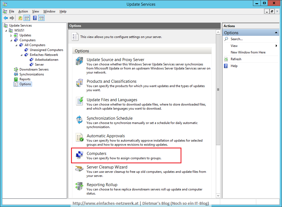The height and width of the screenshot is (207, 282).
Task: Click the Options pane scroll up arrow
Action: click(x=218, y=32)
